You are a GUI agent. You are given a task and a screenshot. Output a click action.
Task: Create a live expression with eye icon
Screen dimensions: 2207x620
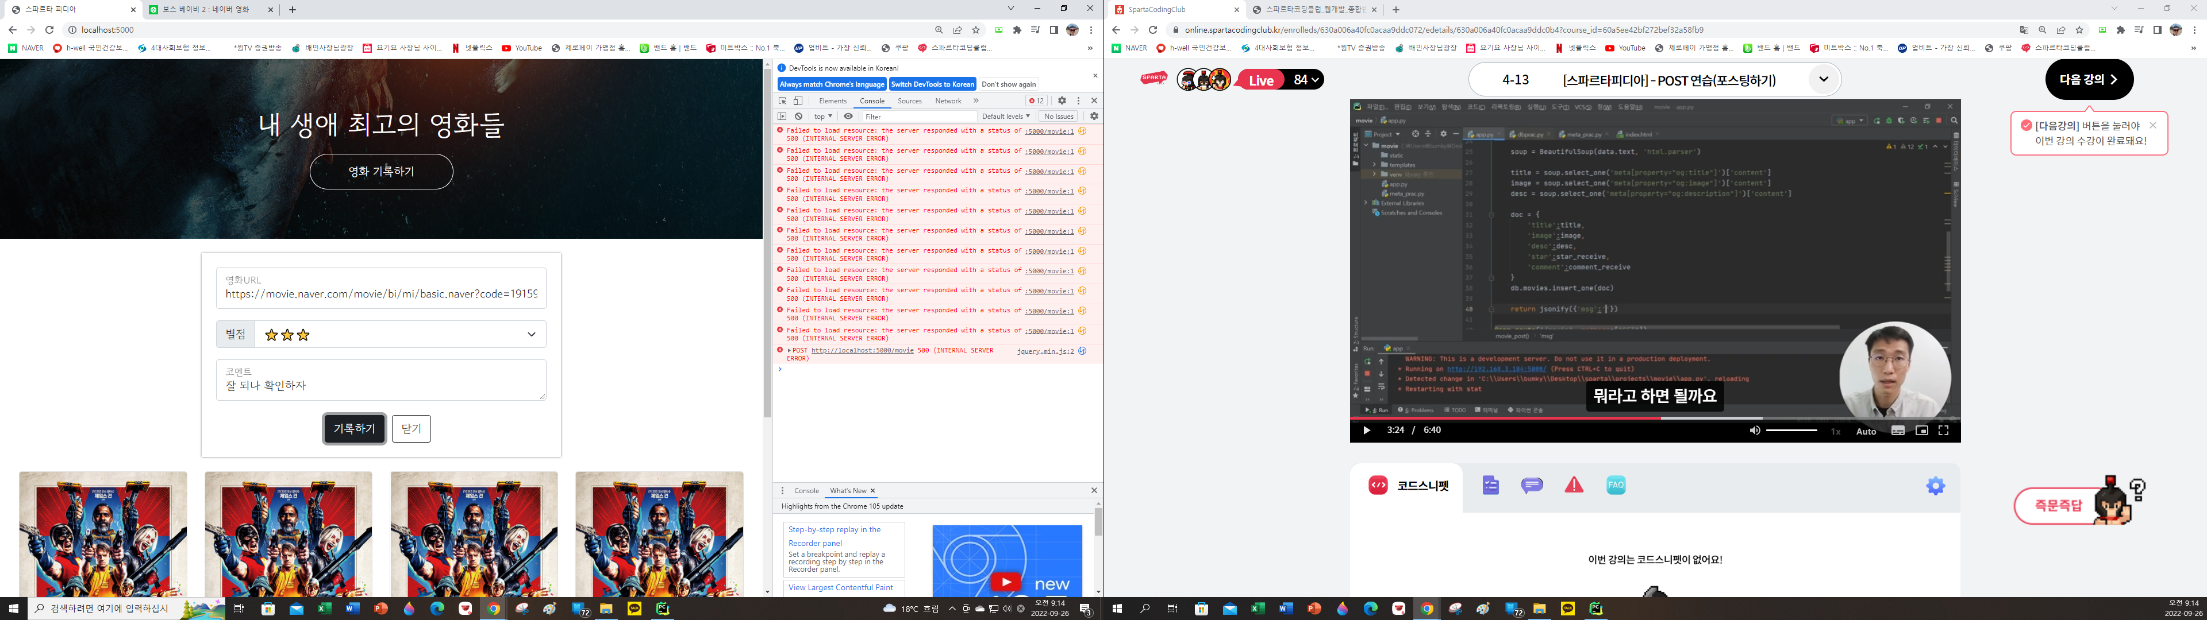point(848,117)
